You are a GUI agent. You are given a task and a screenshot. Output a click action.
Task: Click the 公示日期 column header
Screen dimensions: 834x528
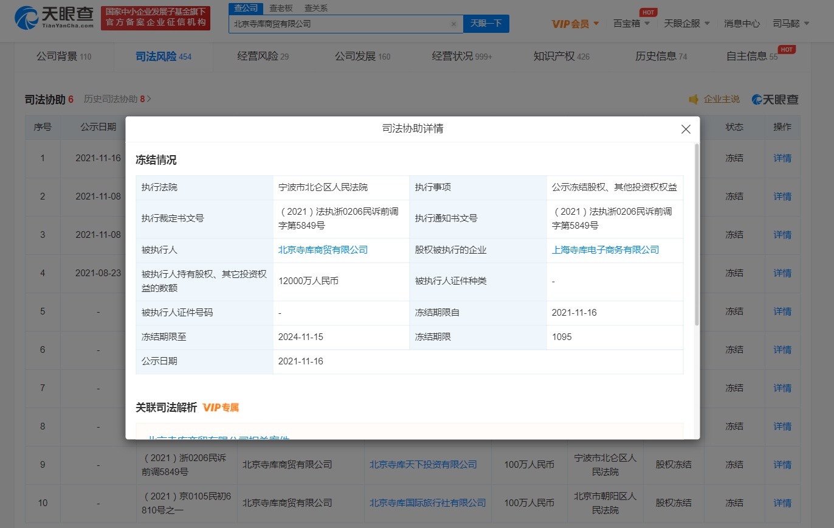tap(98, 127)
